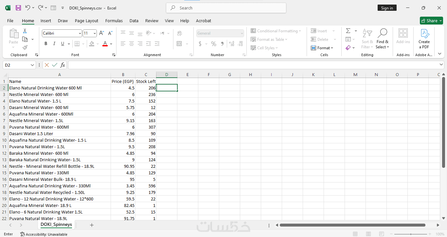Increase decimal places
The image size is (447, 237).
click(232, 44)
